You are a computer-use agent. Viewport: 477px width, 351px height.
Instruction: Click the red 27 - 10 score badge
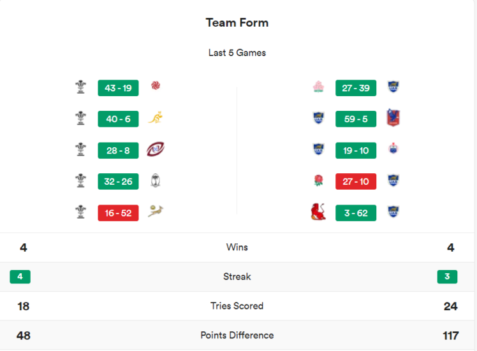[355, 182]
